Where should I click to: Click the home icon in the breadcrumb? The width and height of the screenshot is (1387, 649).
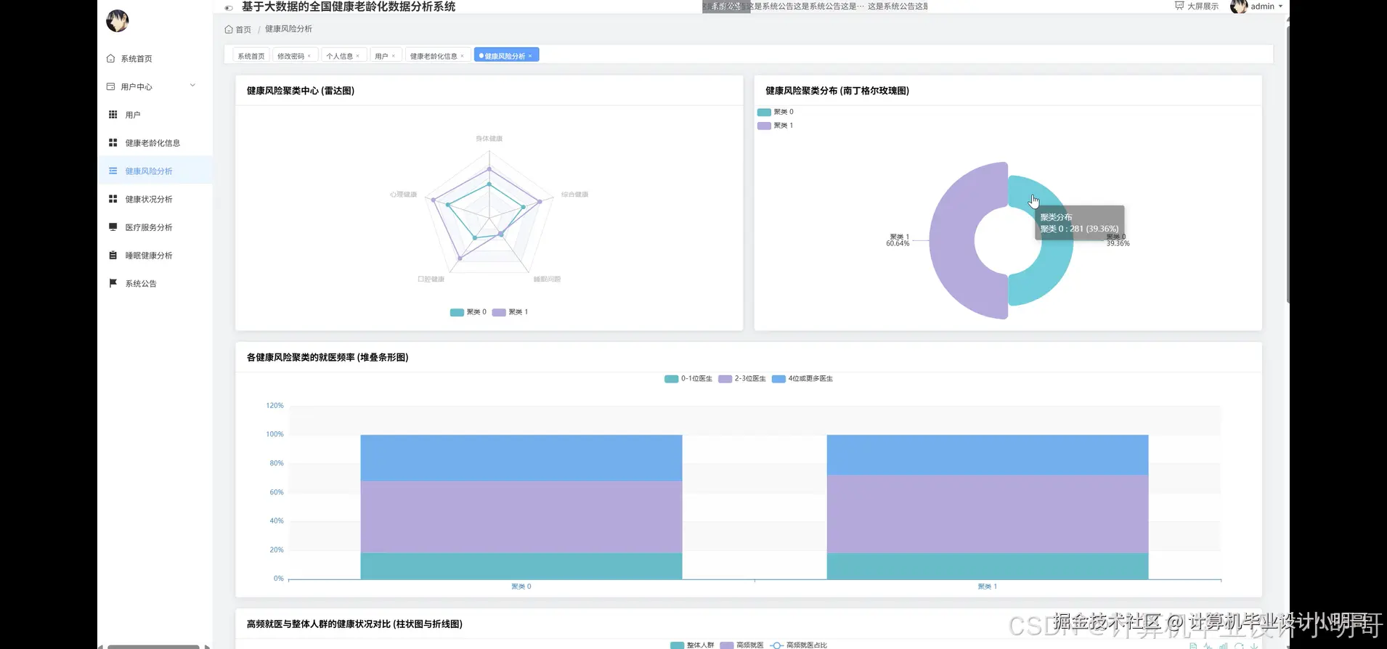coord(229,30)
